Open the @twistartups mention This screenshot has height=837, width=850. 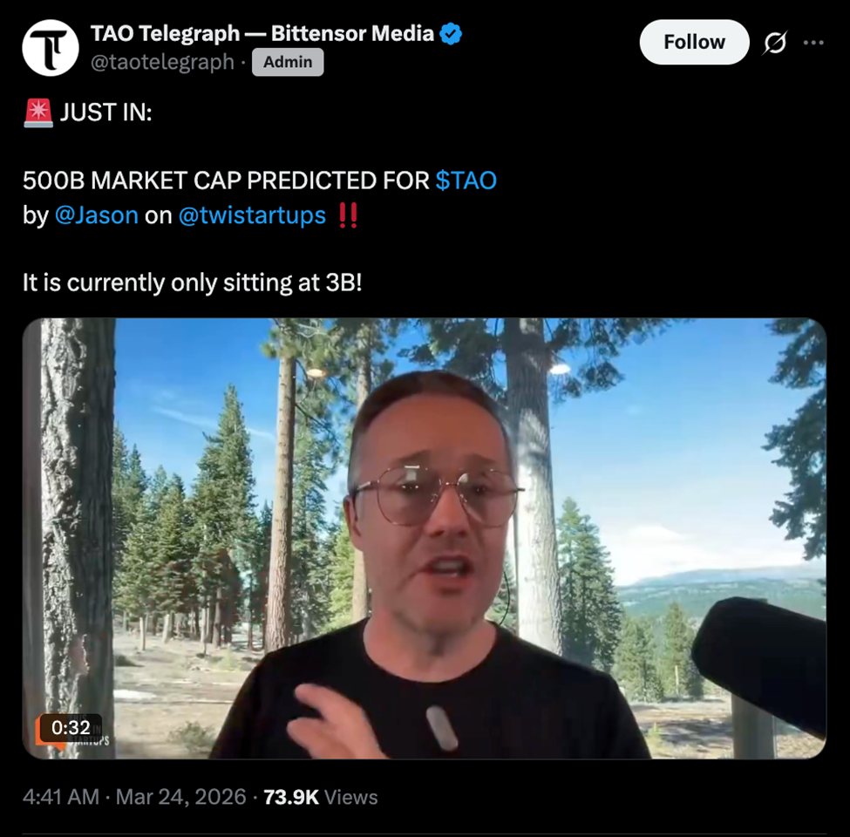point(252,215)
